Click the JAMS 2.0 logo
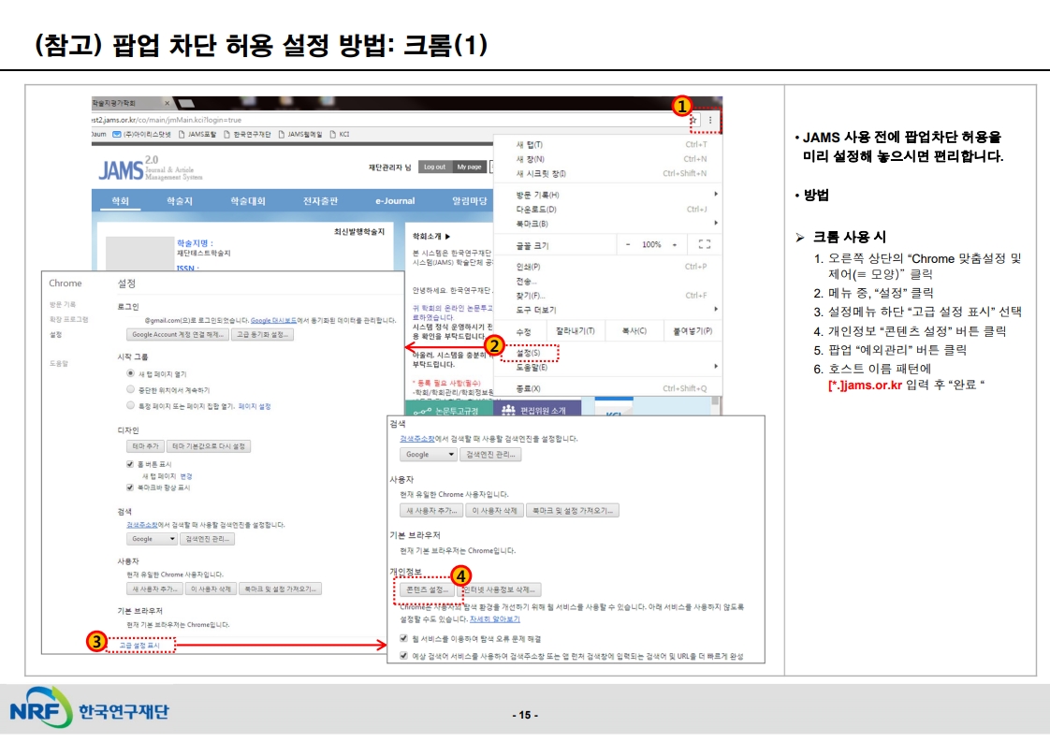The height and width of the screenshot is (742, 1050). [150, 169]
